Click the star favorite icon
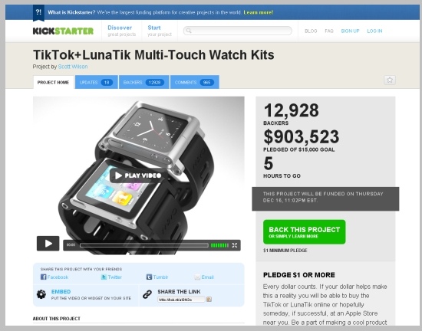The height and width of the screenshot is (331, 422). tap(390, 80)
